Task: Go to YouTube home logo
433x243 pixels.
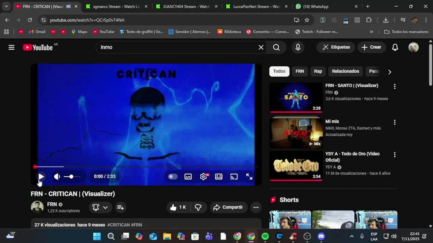Action: 38,47
